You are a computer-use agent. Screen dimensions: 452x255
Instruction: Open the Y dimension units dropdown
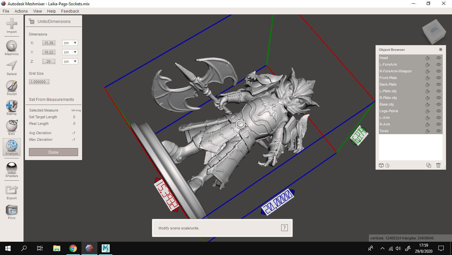(x=70, y=52)
